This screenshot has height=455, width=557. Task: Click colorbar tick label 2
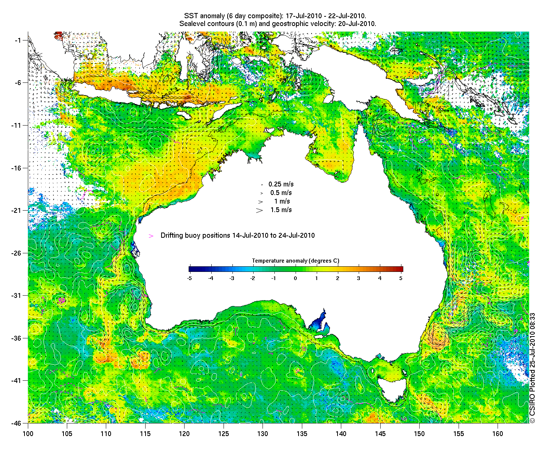pyautogui.click(x=338, y=278)
